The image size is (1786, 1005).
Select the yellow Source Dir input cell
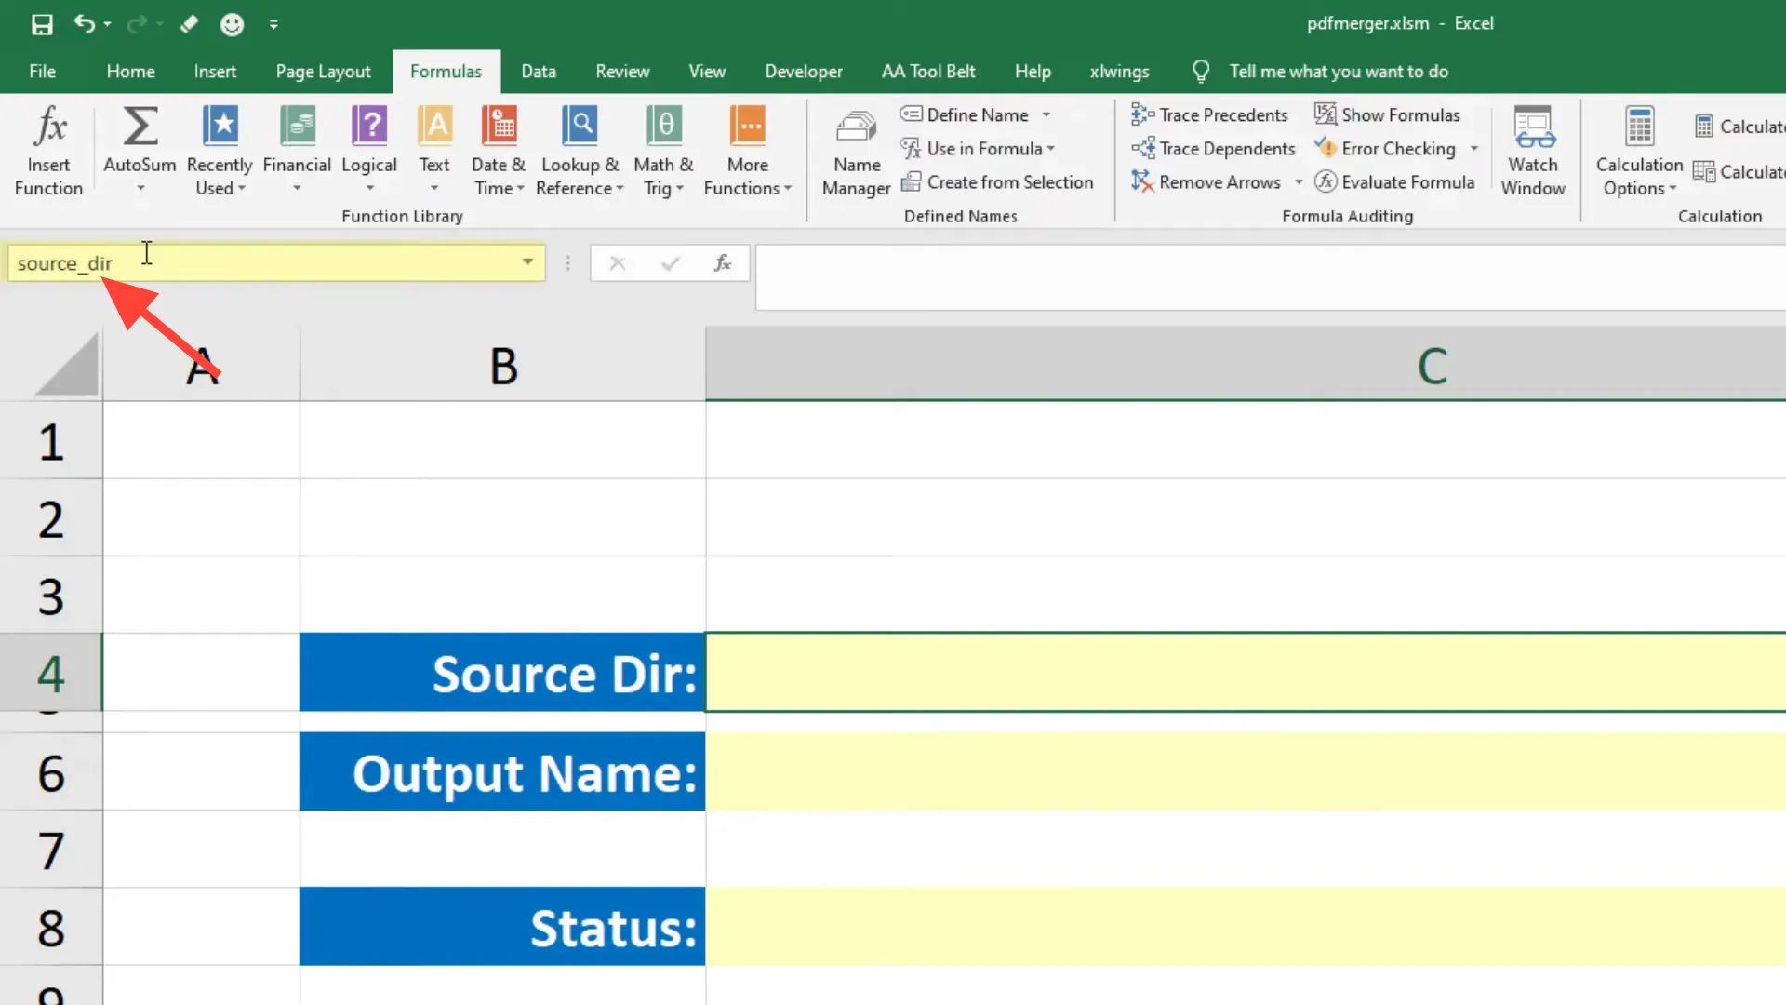[x=1209, y=672]
